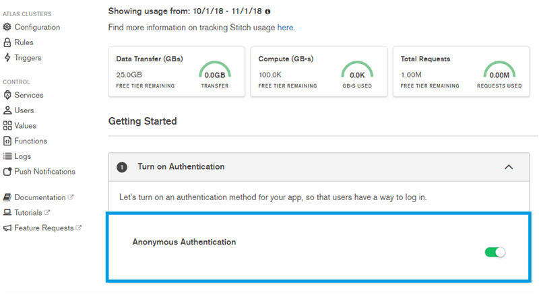Open Logs from the sidebar
539x295 pixels.
point(22,156)
